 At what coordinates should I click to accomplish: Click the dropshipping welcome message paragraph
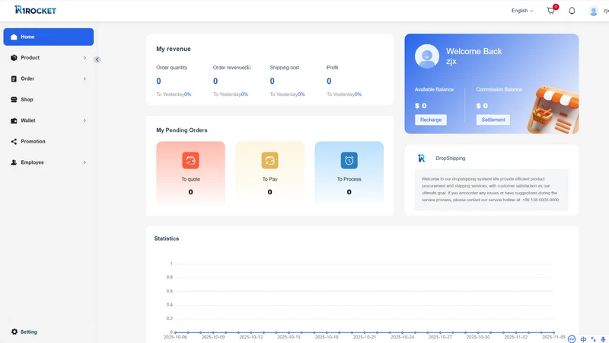coord(491,189)
